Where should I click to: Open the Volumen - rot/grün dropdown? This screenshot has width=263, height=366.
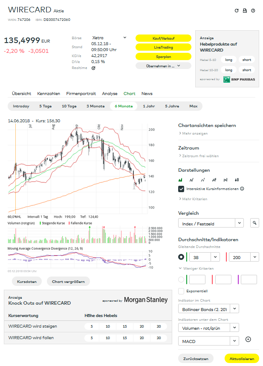click(208, 328)
